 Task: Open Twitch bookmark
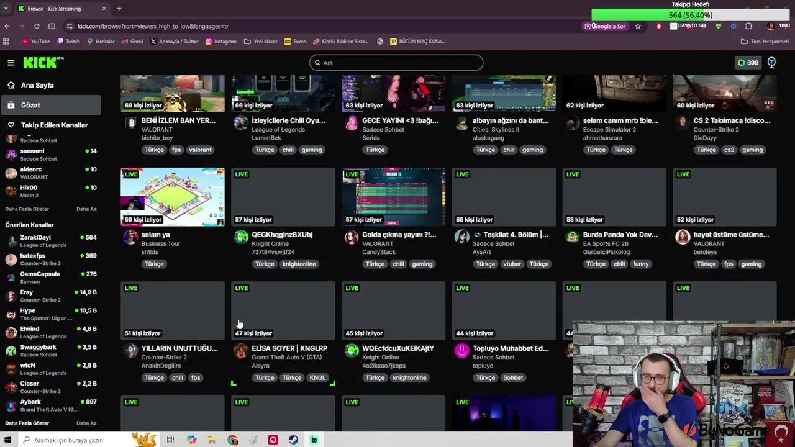click(x=68, y=42)
